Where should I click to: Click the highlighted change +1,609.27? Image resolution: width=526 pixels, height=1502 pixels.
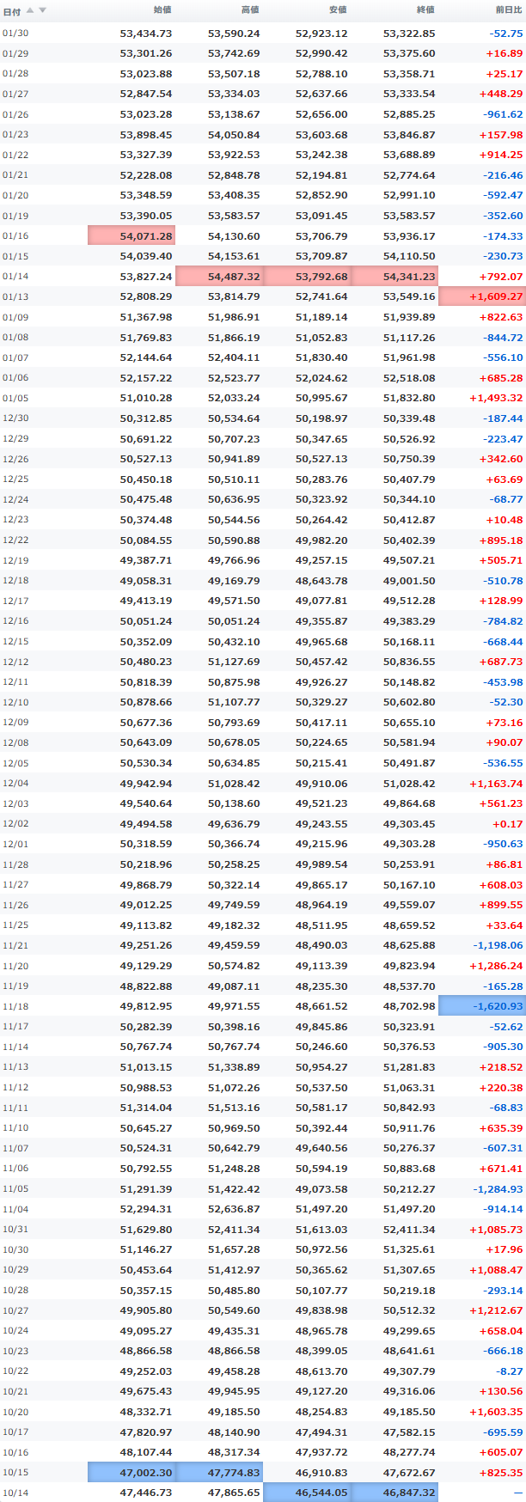point(482,296)
